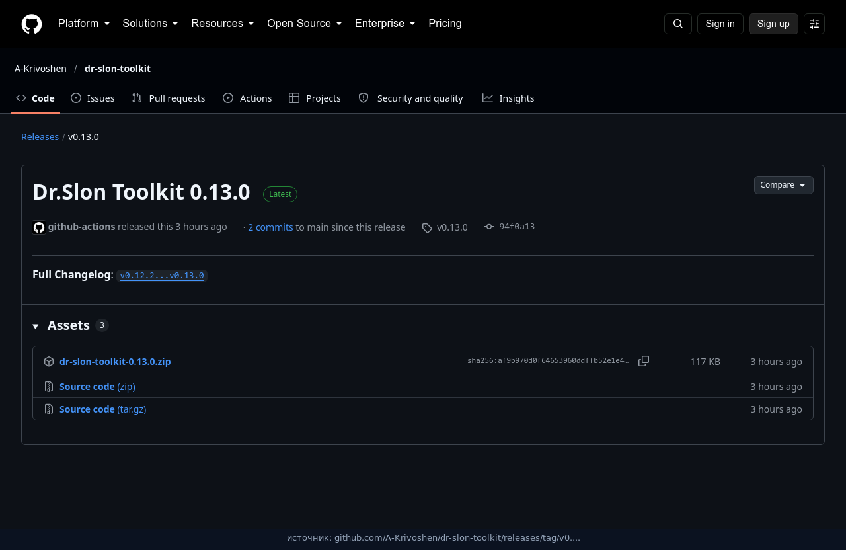Click the v0.13.0 tag link
The width and height of the screenshot is (846, 550).
click(452, 227)
